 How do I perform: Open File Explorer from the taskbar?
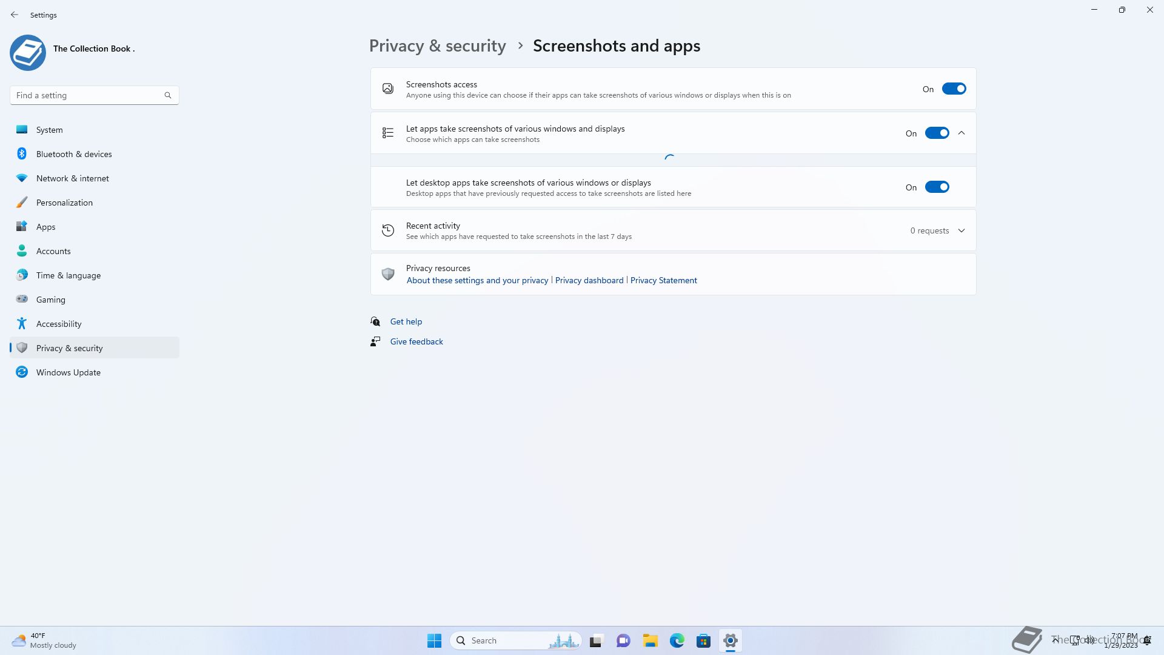click(x=651, y=640)
